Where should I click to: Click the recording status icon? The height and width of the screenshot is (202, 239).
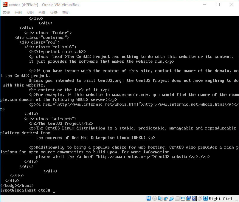(188, 198)
